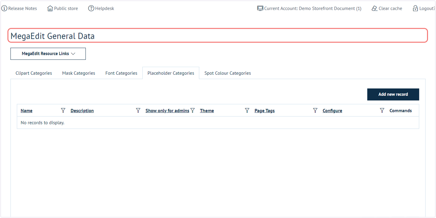Click Current Account: Demo Storefront Document text
The height and width of the screenshot is (218, 436).
click(x=313, y=8)
